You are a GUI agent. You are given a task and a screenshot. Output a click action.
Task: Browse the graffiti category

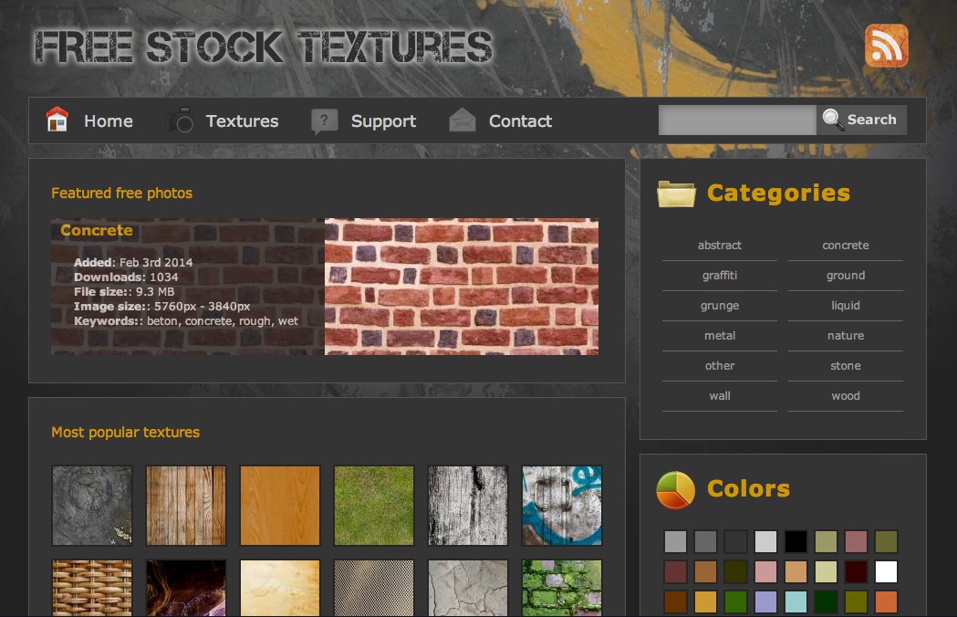720,276
